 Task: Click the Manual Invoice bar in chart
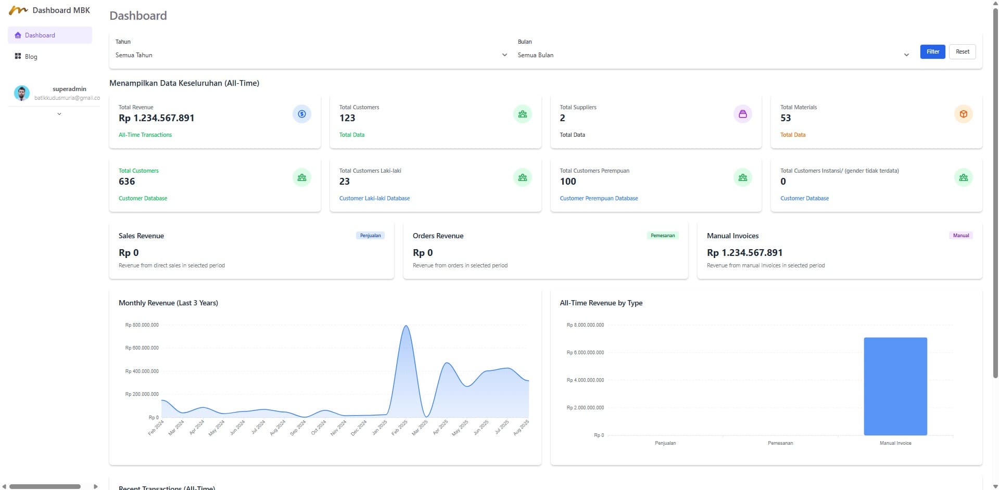[x=895, y=386]
